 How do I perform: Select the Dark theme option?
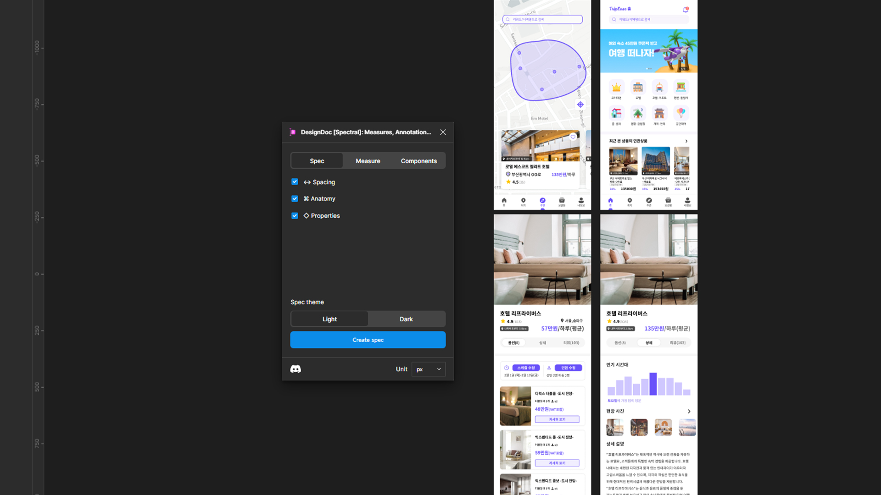pyautogui.click(x=406, y=319)
